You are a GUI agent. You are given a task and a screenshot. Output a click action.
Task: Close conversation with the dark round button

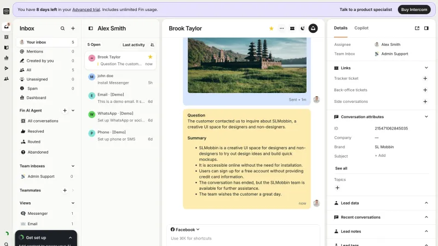313,28
